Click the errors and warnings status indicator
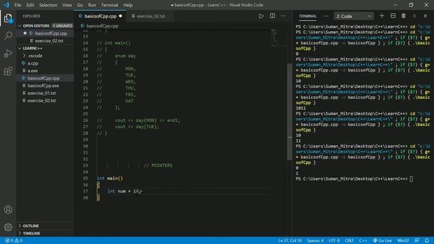The height and width of the screenshot is (244, 434). 14,241
